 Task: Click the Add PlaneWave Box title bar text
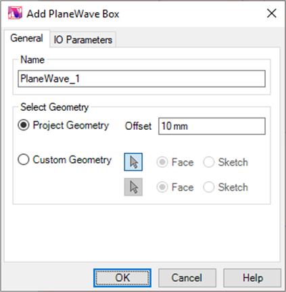73,14
